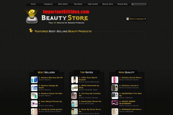Screen dimensions: 173x115
Task: Click the 'Brand: Oscar de la Renta' text
Action: (x=89, y=114)
